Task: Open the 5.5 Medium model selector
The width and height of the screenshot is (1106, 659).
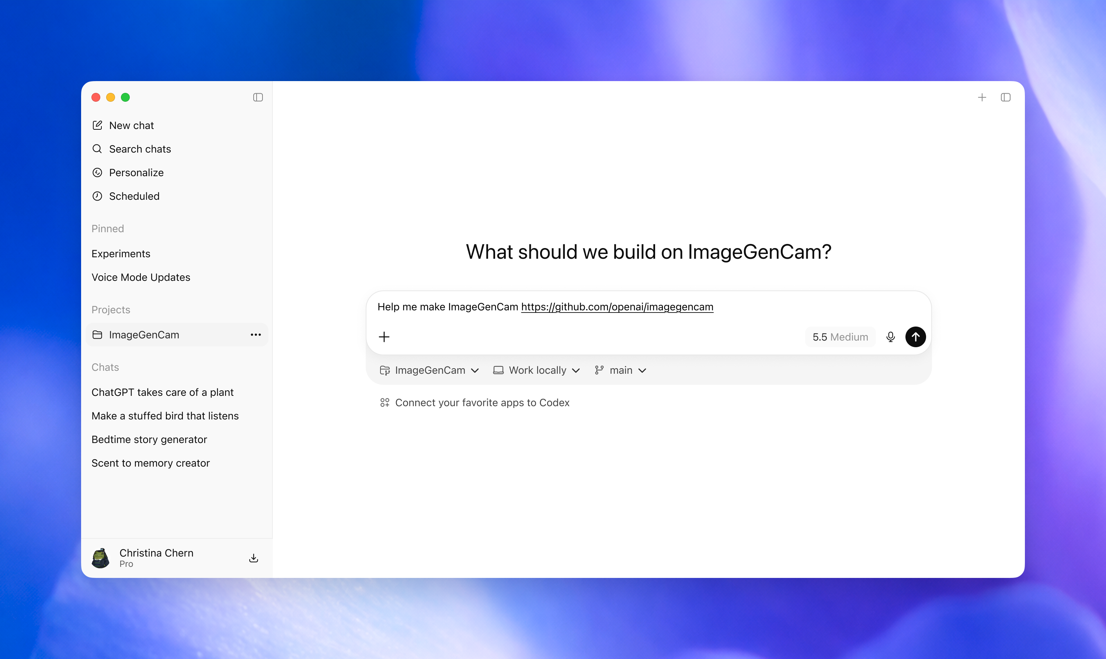Action: pos(841,337)
